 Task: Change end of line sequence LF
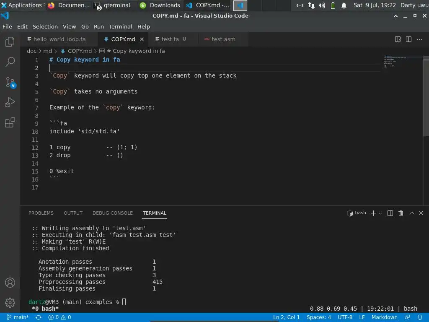[x=362, y=317]
